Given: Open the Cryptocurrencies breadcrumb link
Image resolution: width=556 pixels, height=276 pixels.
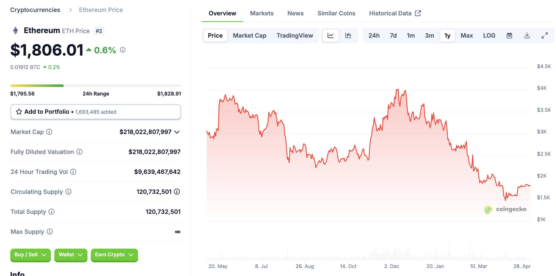Looking at the screenshot, I should tap(35, 10).
